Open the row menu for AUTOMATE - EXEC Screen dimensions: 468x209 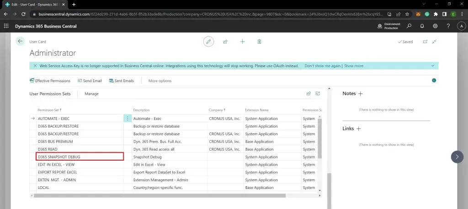(x=128, y=119)
